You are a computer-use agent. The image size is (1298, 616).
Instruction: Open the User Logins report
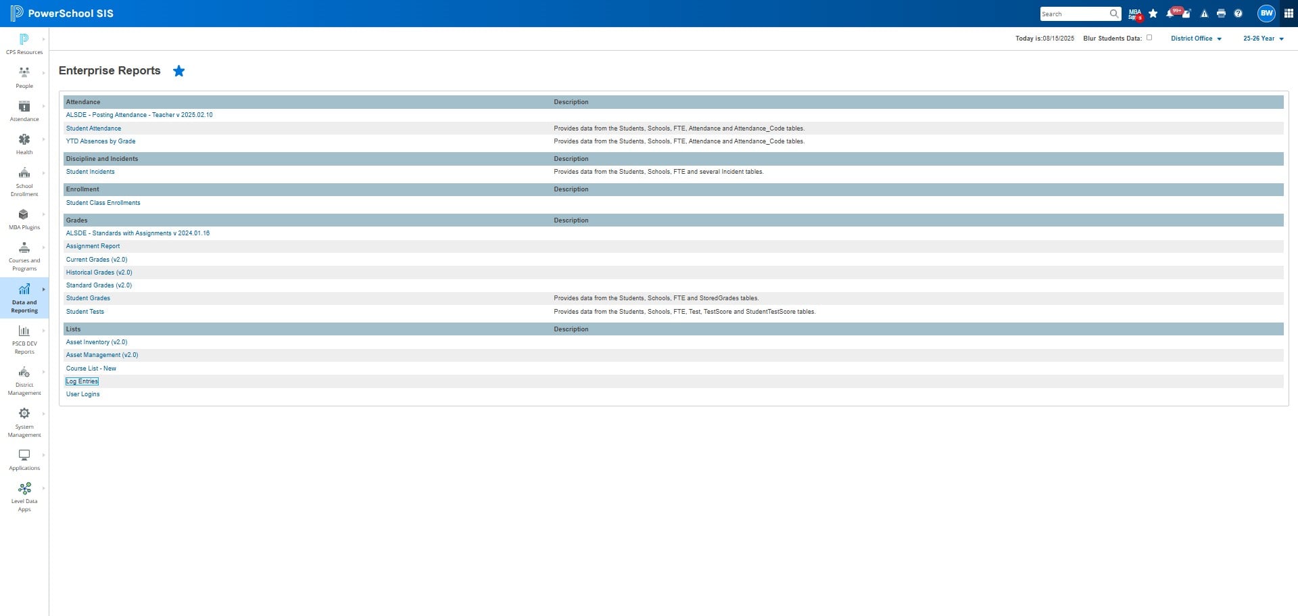[82, 394]
